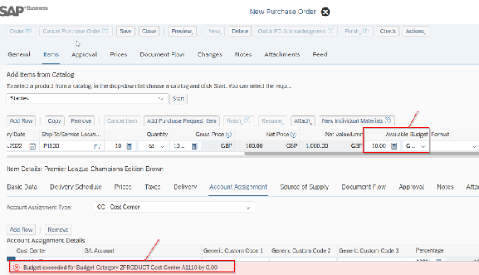Click Add Purchase Request Item button

pyautogui.click(x=181, y=121)
